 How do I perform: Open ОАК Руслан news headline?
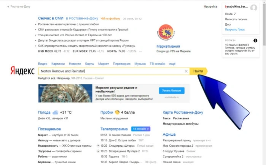[x=87, y=46]
